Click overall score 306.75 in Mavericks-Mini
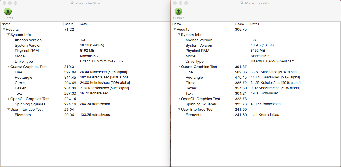This screenshot has height=167, width=341. [241, 29]
